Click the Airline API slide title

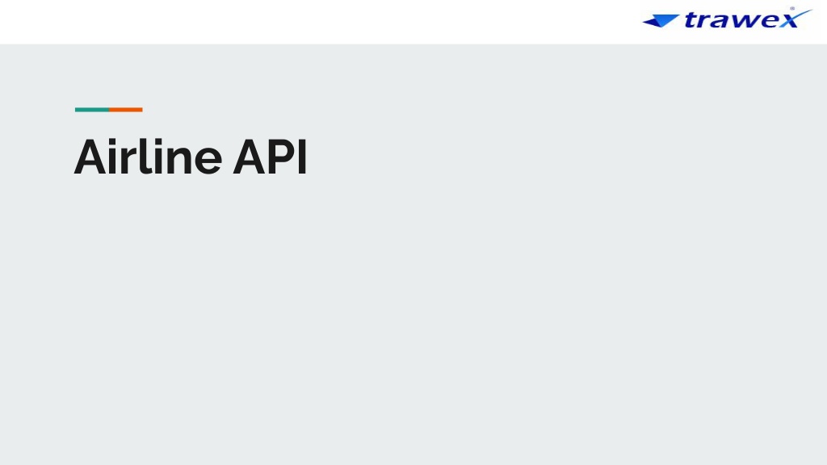coord(191,157)
